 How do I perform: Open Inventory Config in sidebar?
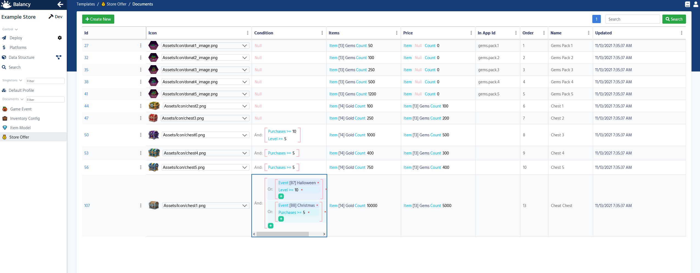[x=25, y=118]
